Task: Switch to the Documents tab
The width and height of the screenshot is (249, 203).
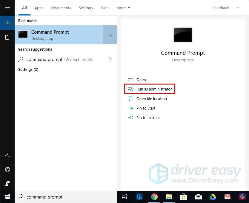Action: pyautogui.click(x=61, y=8)
